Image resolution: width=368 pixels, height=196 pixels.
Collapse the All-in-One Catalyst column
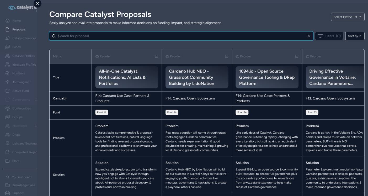point(157,56)
